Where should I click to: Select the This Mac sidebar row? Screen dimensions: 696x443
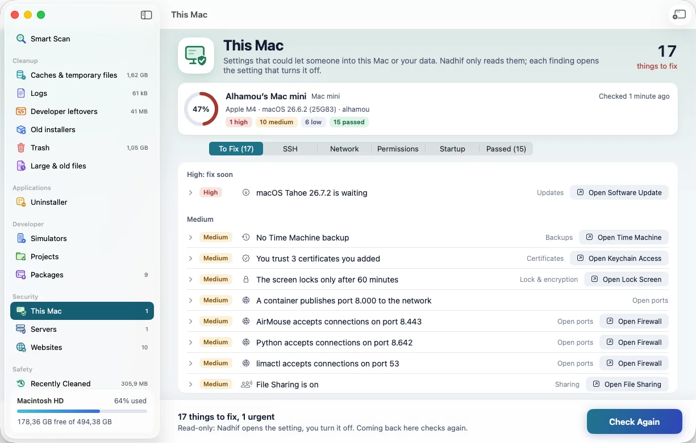click(x=82, y=311)
